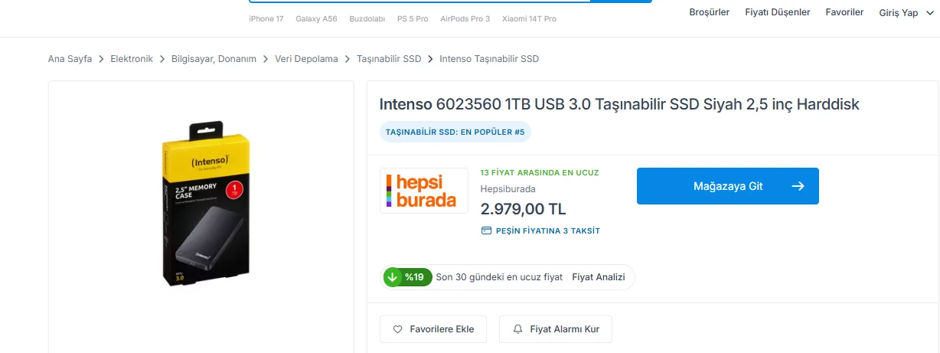Click the arrow icon on Mağazaya Git
Screen dimensions: 940x353
click(798, 186)
